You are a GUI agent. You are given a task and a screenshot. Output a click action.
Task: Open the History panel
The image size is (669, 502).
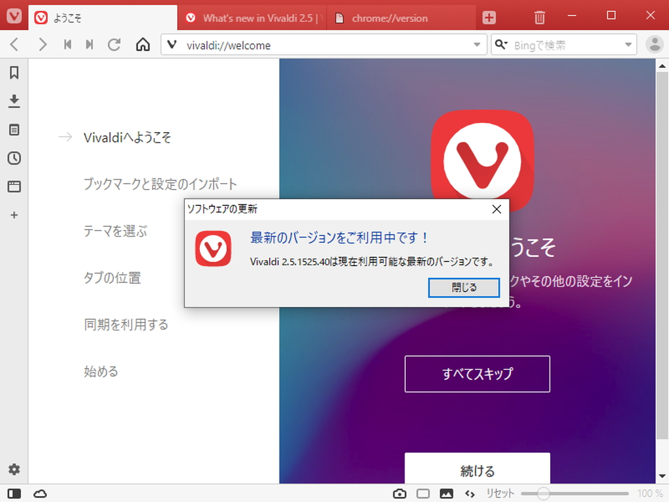point(14,158)
